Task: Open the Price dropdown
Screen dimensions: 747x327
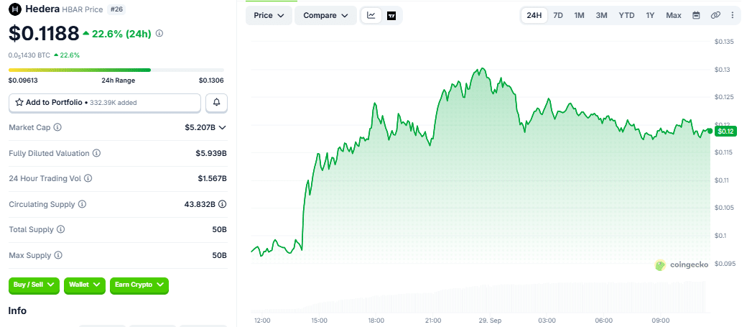Action: click(269, 15)
